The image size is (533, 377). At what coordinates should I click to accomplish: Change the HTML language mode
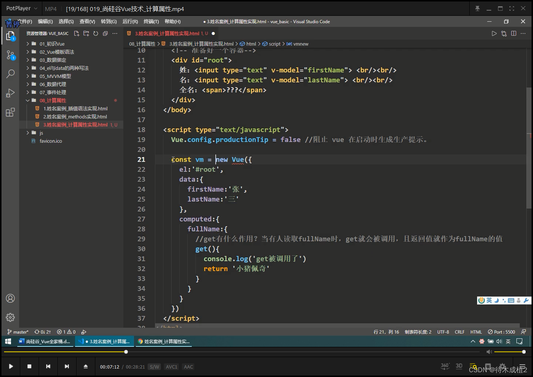pyautogui.click(x=476, y=332)
